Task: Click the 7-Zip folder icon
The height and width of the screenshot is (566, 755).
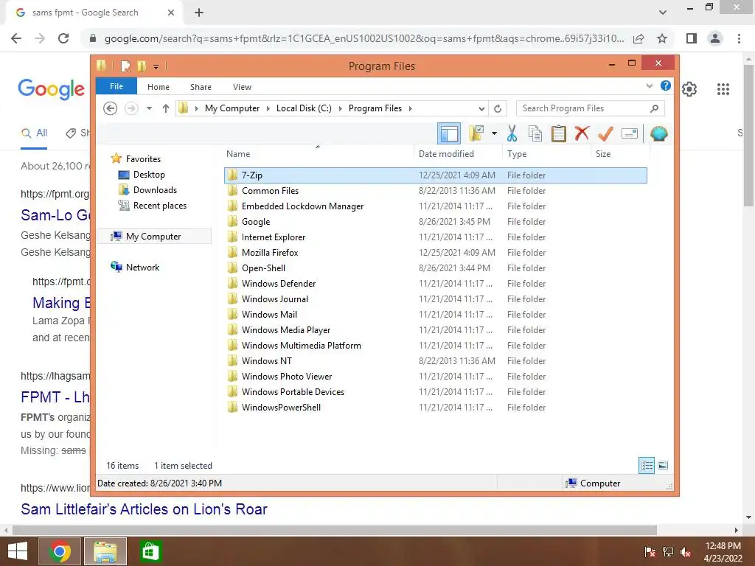Action: click(232, 175)
